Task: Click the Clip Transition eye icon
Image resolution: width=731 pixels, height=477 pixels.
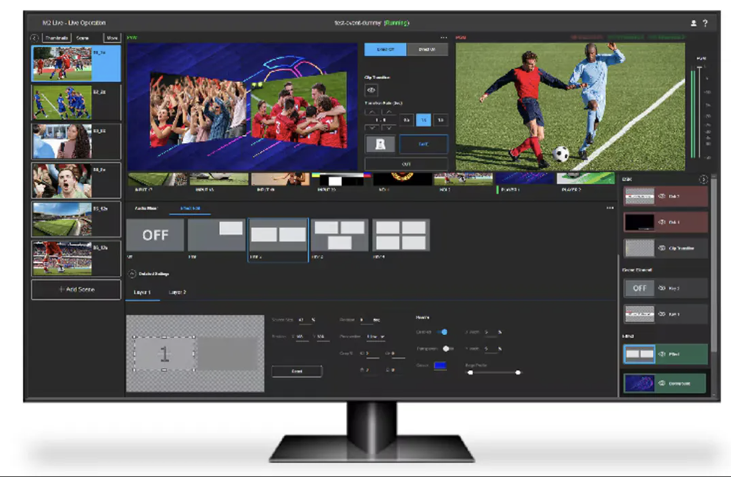Action: (x=372, y=90)
